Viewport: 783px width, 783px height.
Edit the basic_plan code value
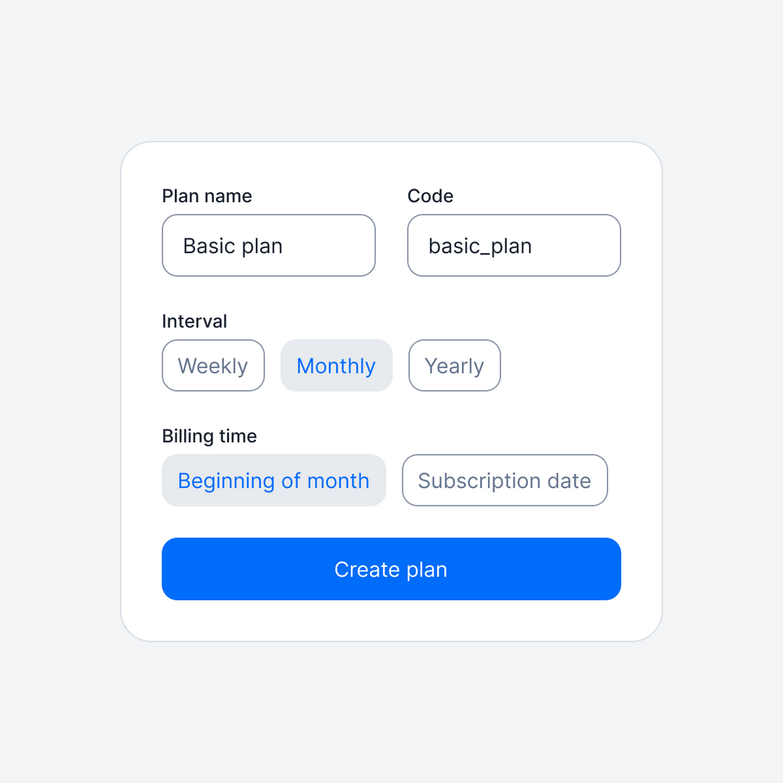514,245
